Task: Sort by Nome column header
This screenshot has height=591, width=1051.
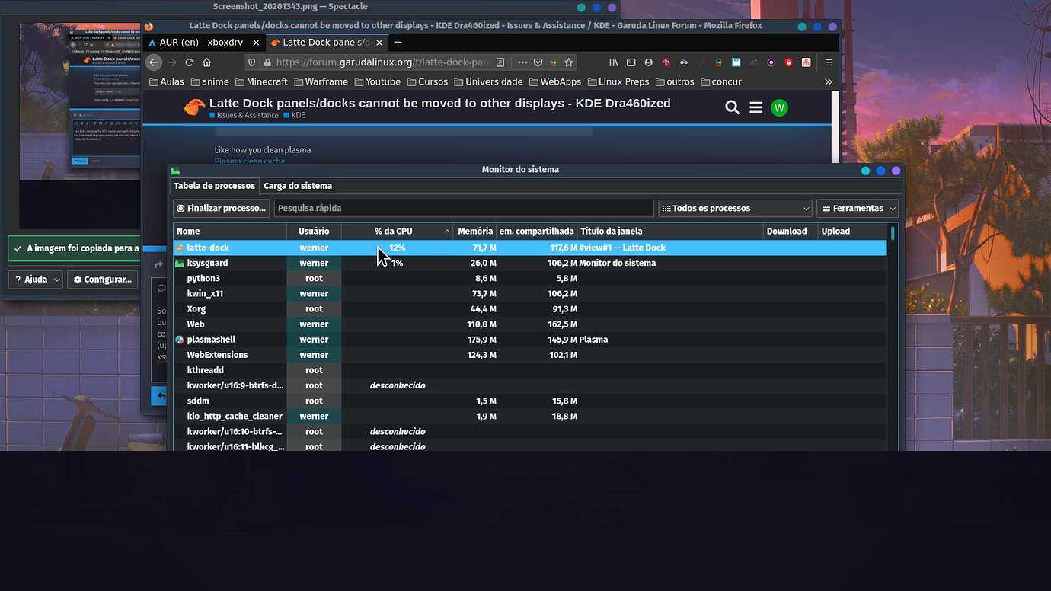Action: 230,231
